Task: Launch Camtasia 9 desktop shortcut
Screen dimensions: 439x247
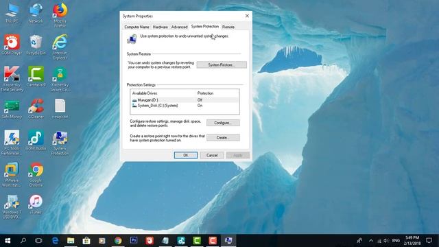Action: coord(36,76)
